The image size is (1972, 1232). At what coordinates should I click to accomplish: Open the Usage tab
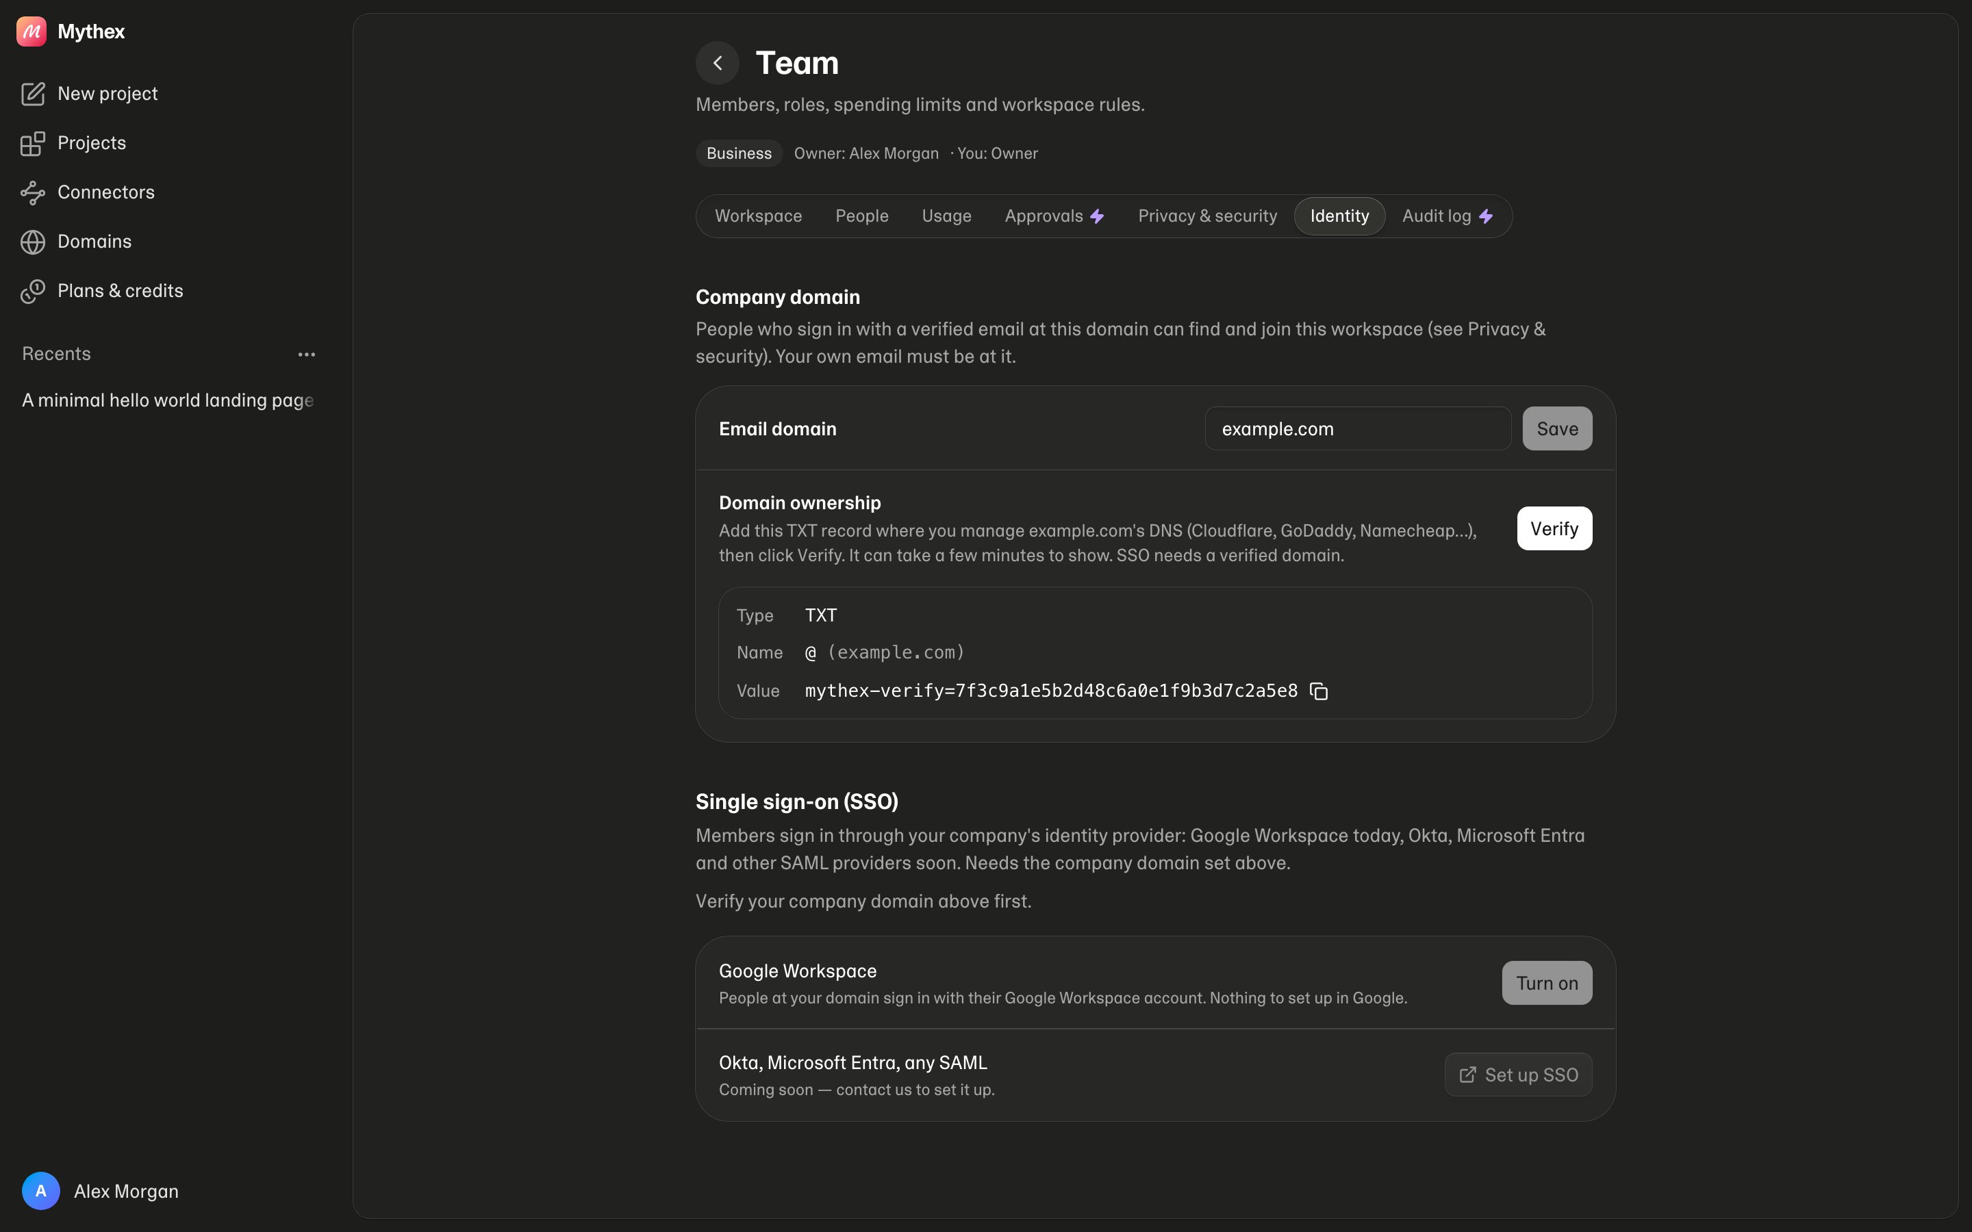pyautogui.click(x=947, y=216)
